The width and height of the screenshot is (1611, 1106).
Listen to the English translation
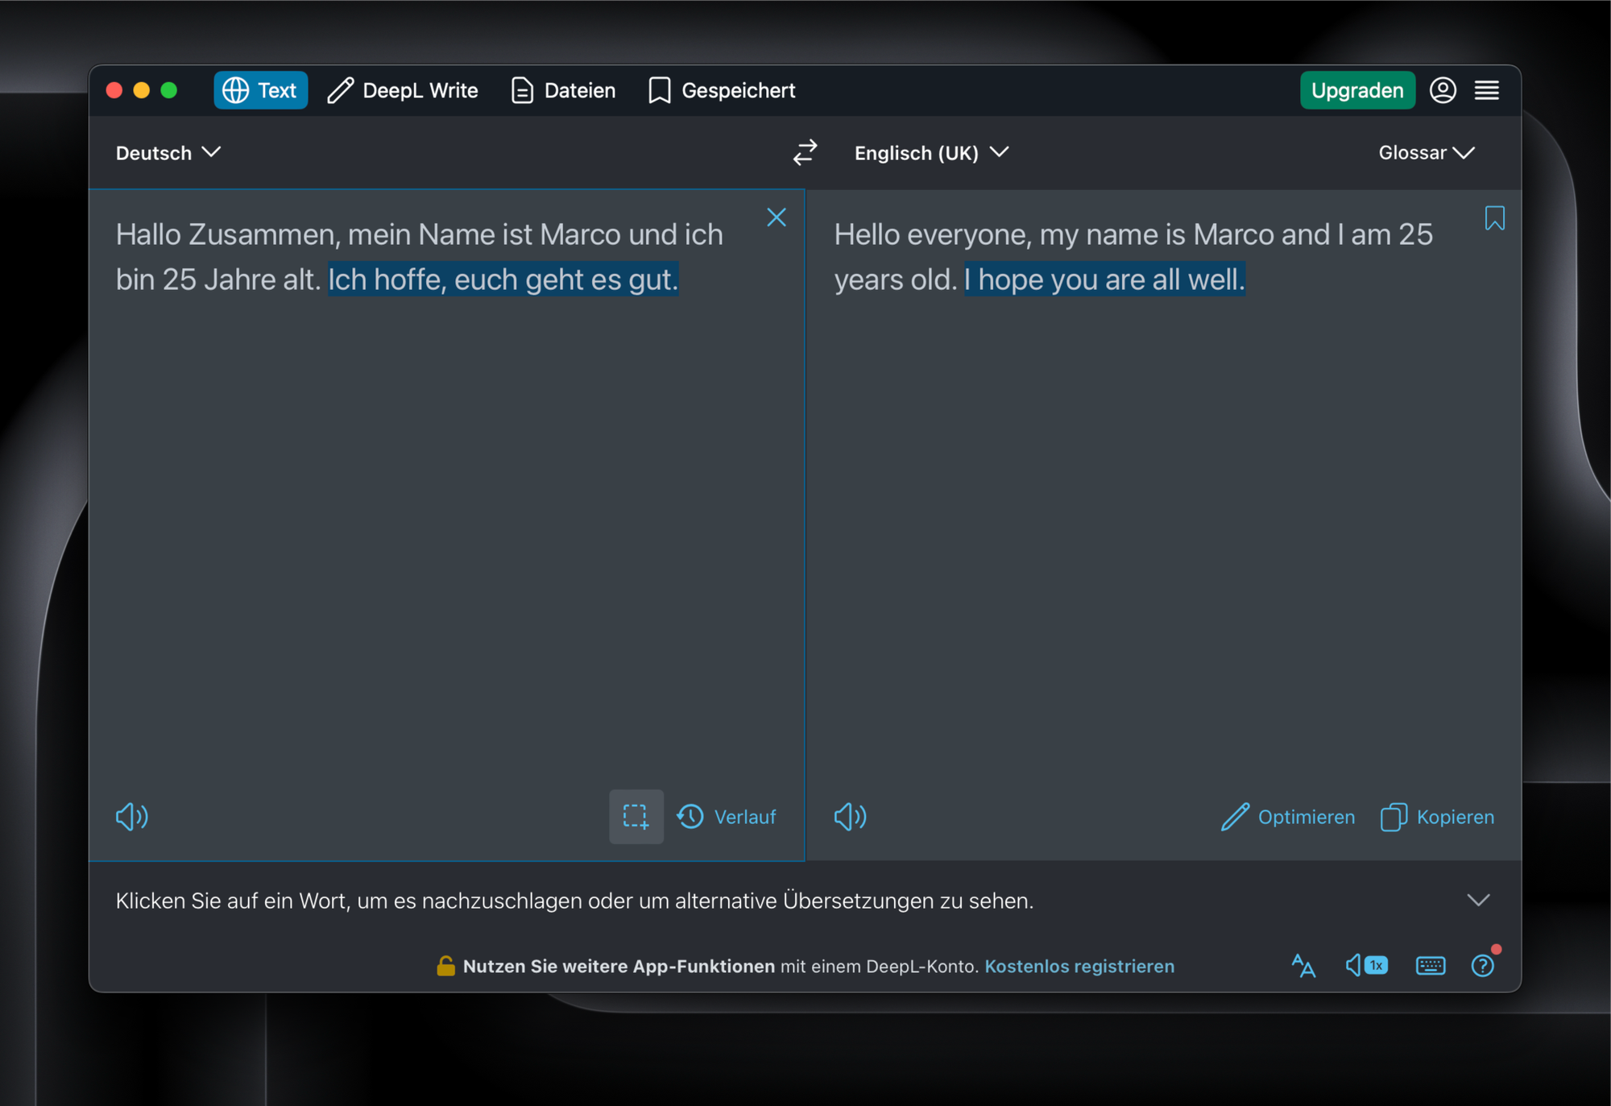pyautogui.click(x=849, y=817)
